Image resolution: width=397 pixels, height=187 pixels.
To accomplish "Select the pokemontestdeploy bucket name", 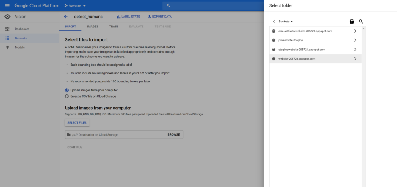I will coord(290,40).
